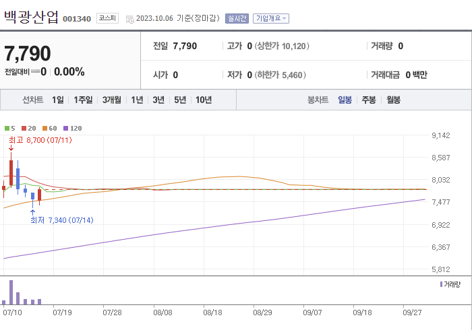This screenshot has width=472, height=330.
Task: Switch to 일봉 candlestick chart
Action: click(x=345, y=100)
